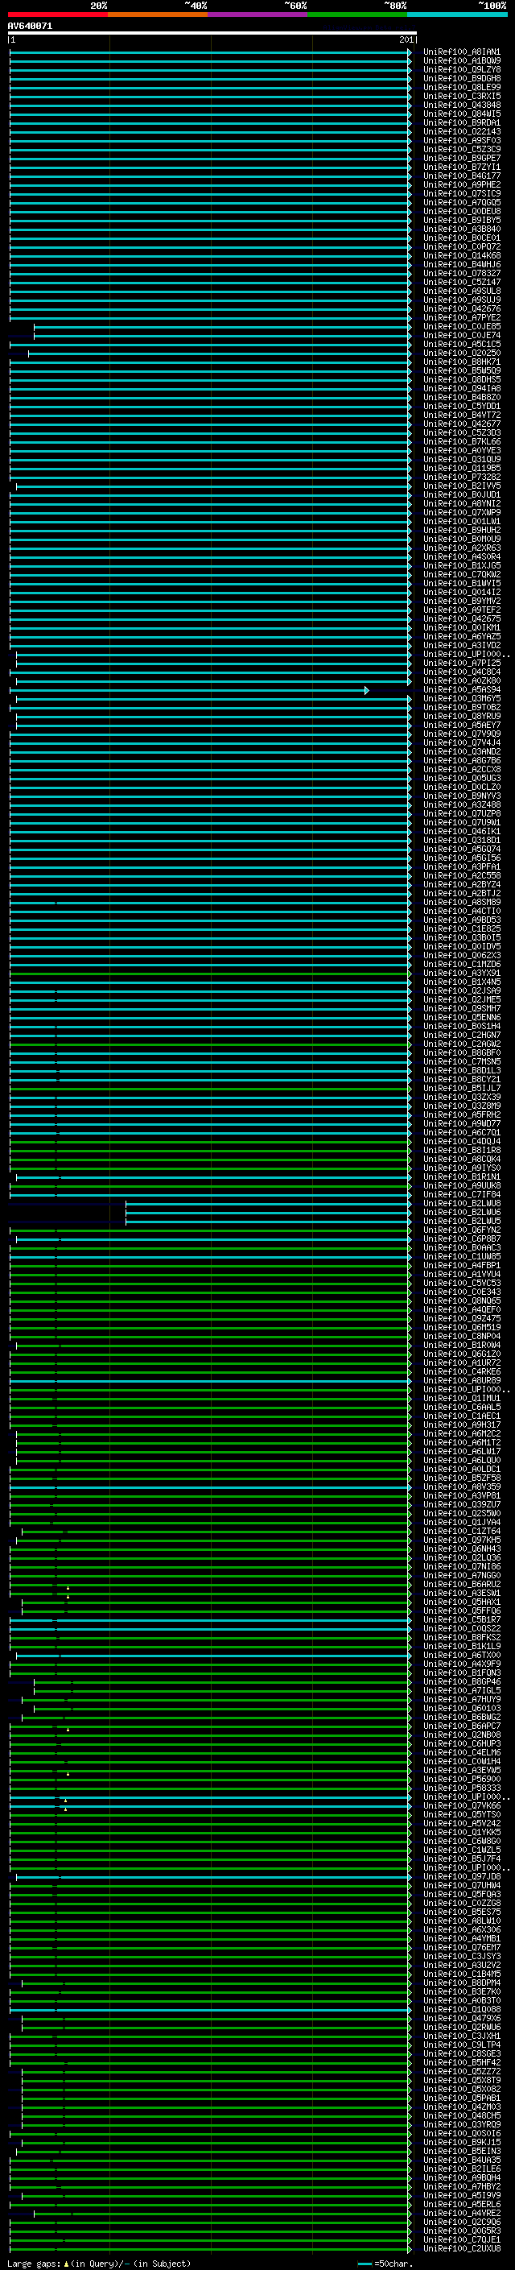Image resolution: width=515 pixels, height=2270 pixels.
Task: Select label UniRef100_B4G177
Action: [461, 176]
